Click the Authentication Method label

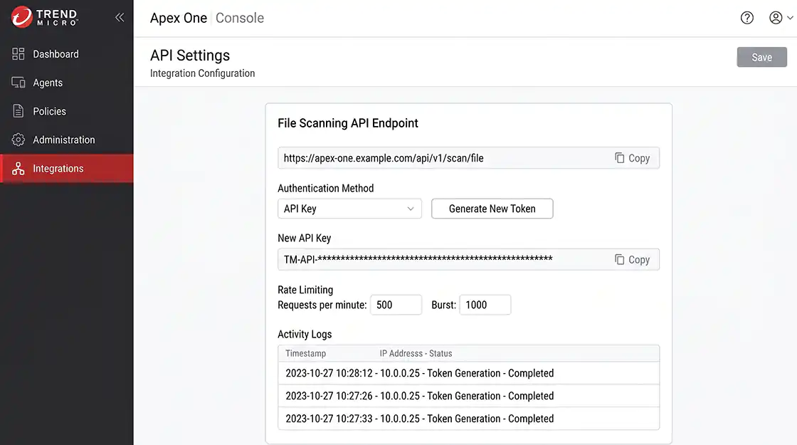325,188
